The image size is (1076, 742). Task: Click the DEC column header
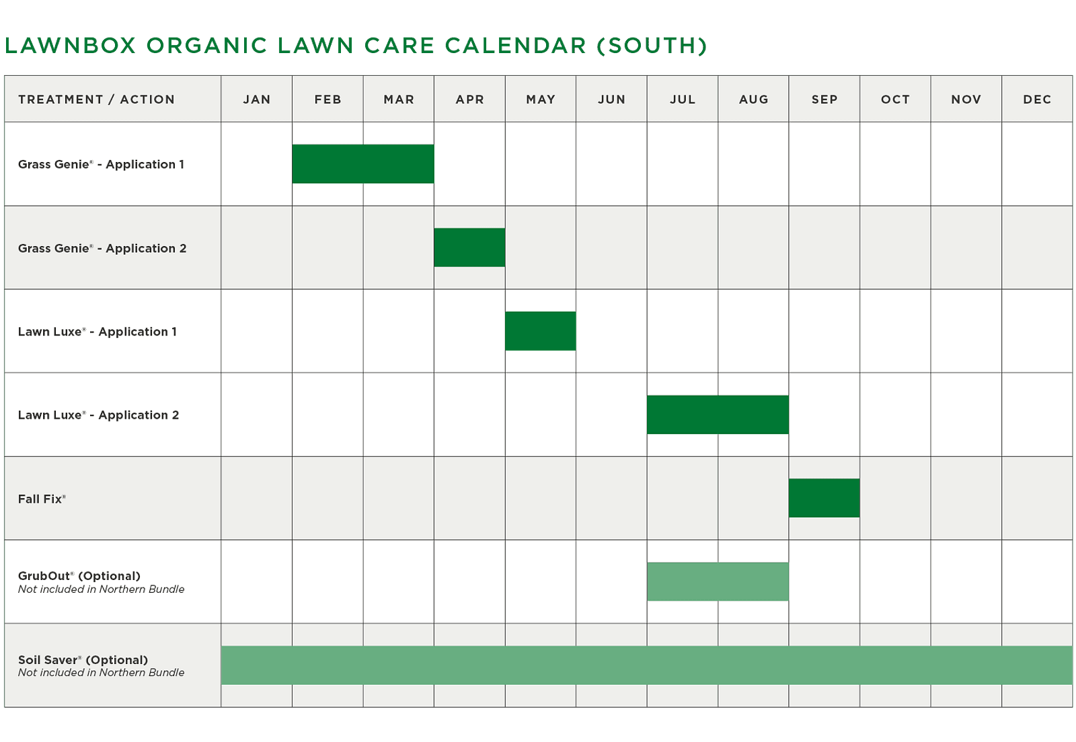(1038, 99)
